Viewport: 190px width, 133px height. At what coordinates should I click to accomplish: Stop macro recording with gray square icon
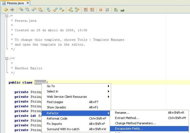click(106, 9)
